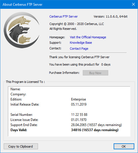Select the Enterprise edition value
The width and height of the screenshot is (138, 153).
(x=78, y=99)
